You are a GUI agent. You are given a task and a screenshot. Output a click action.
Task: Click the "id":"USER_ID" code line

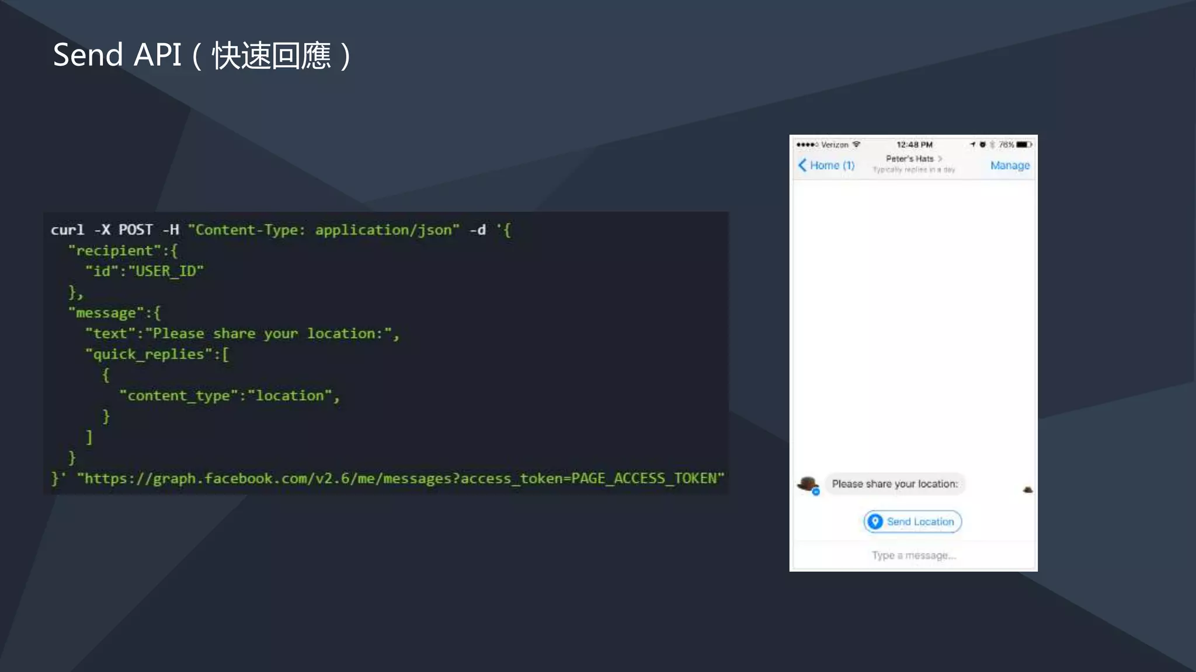tap(144, 271)
